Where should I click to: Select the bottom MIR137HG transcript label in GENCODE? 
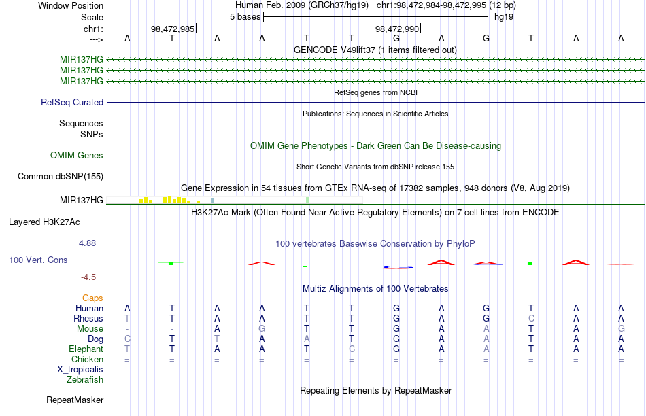[x=81, y=81]
